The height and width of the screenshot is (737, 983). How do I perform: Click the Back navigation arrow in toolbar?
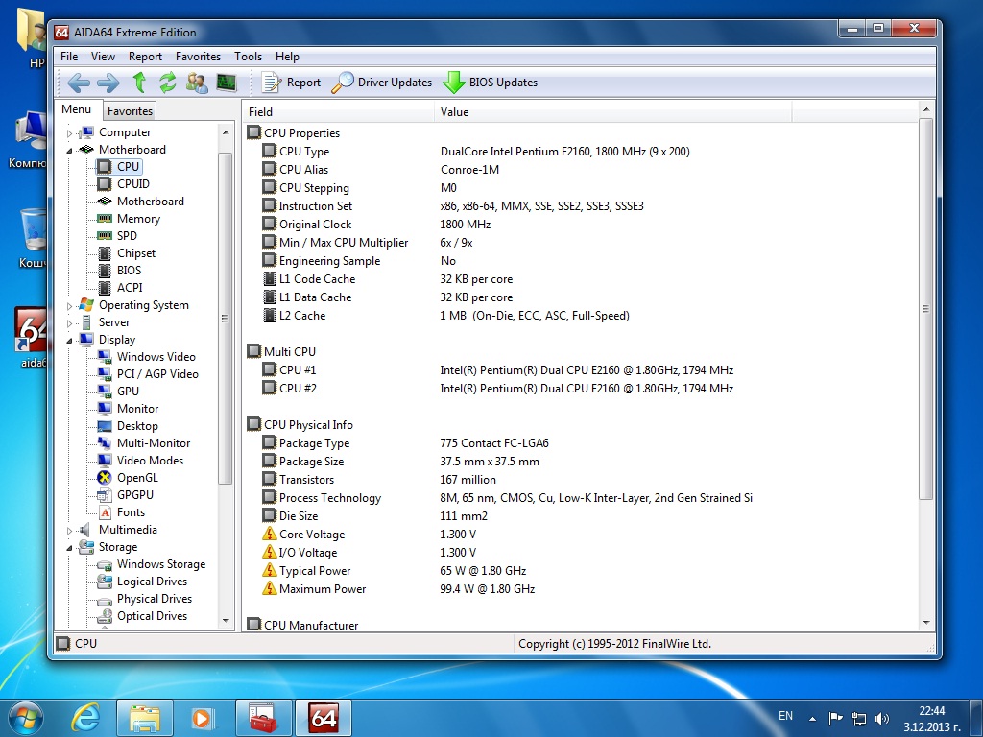pos(79,83)
